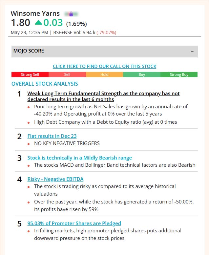Image resolution: width=209 pixels, height=255 pixels.
Task: Open 'Stock is technically in a Mildly Bearish range' link
Action: click(79, 158)
